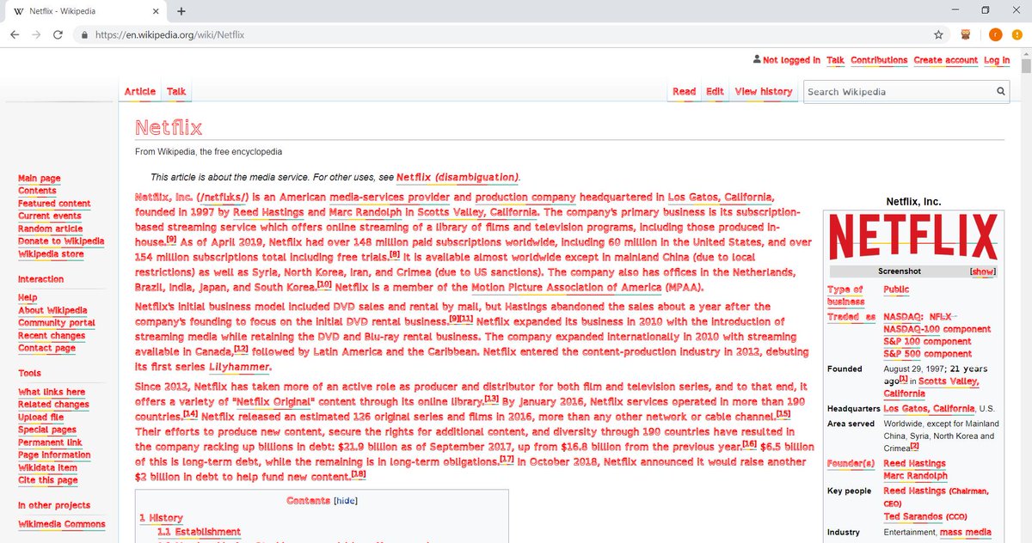Select the Read tab
This screenshot has width=1032, height=543.
click(x=685, y=92)
